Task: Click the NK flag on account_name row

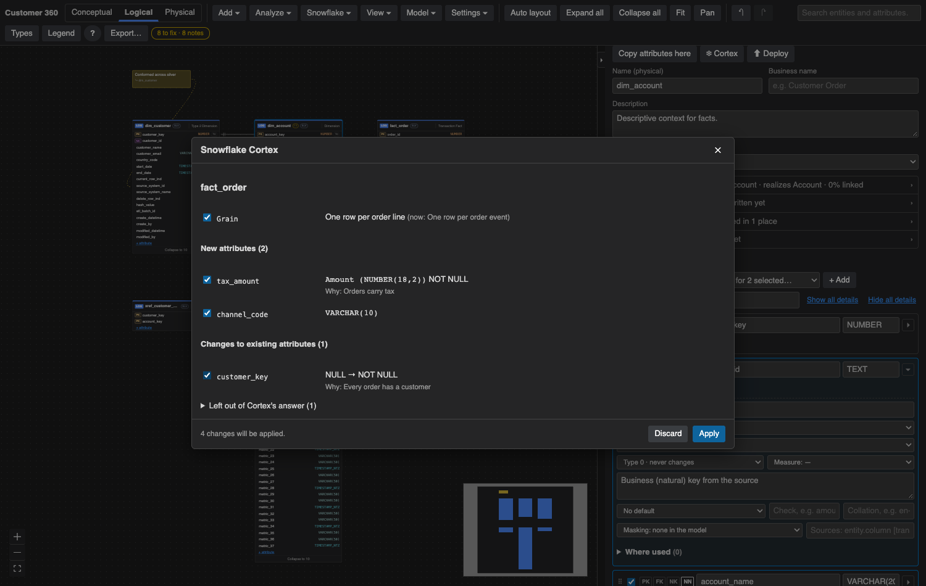Action: pyautogui.click(x=674, y=582)
